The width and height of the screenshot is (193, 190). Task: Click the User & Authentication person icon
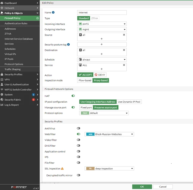pos(2,84)
